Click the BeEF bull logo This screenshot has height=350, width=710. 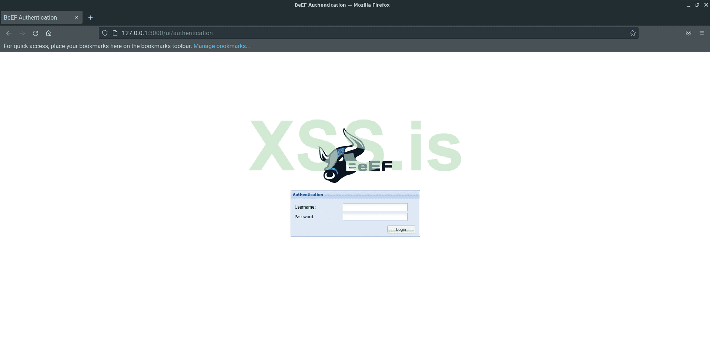click(x=355, y=155)
